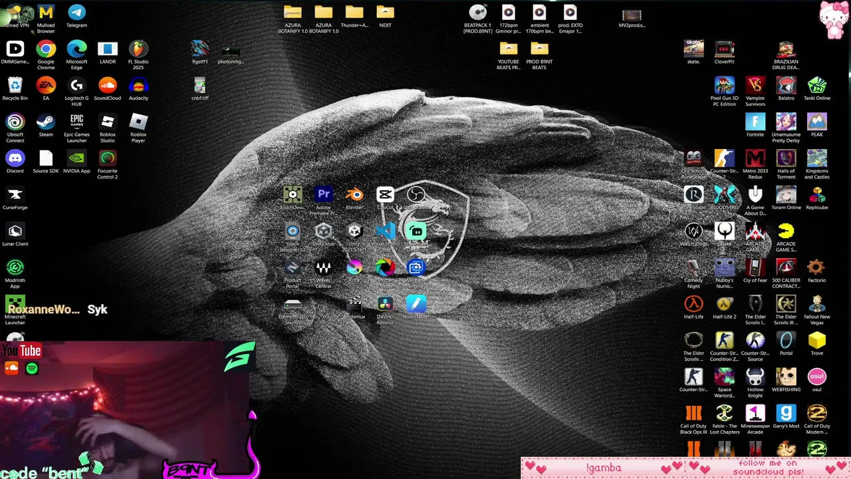Launch the EA app icon
Screen dimensions: 851x479
(x=46, y=85)
